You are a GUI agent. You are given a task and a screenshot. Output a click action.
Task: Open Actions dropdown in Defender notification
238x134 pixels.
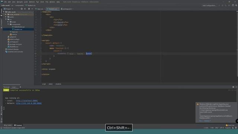(208, 121)
